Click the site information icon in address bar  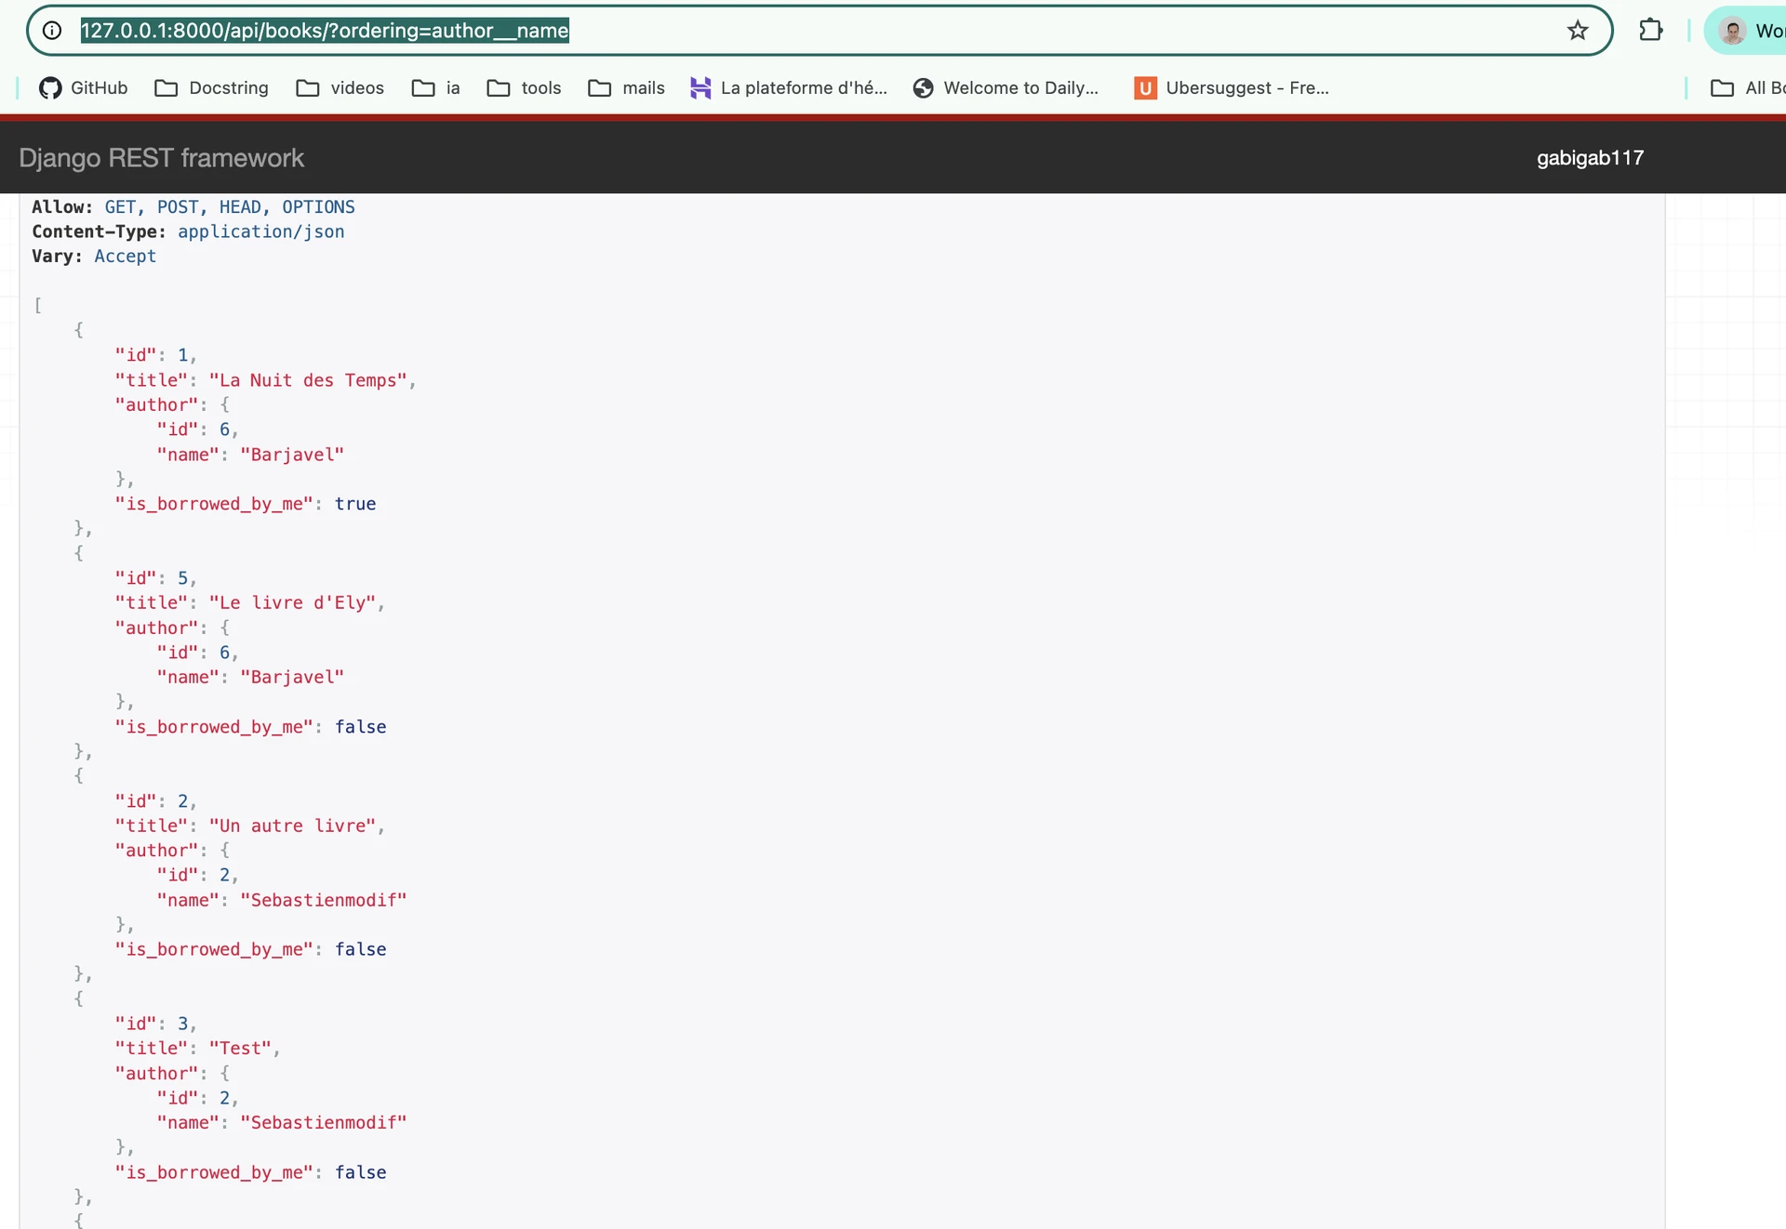click(53, 31)
